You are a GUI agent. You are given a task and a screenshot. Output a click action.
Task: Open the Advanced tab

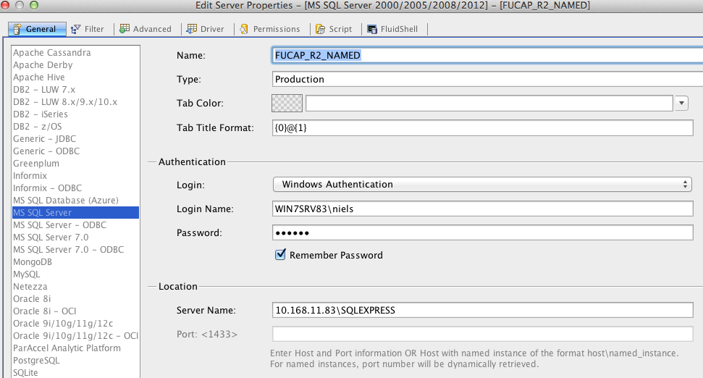[x=146, y=29]
